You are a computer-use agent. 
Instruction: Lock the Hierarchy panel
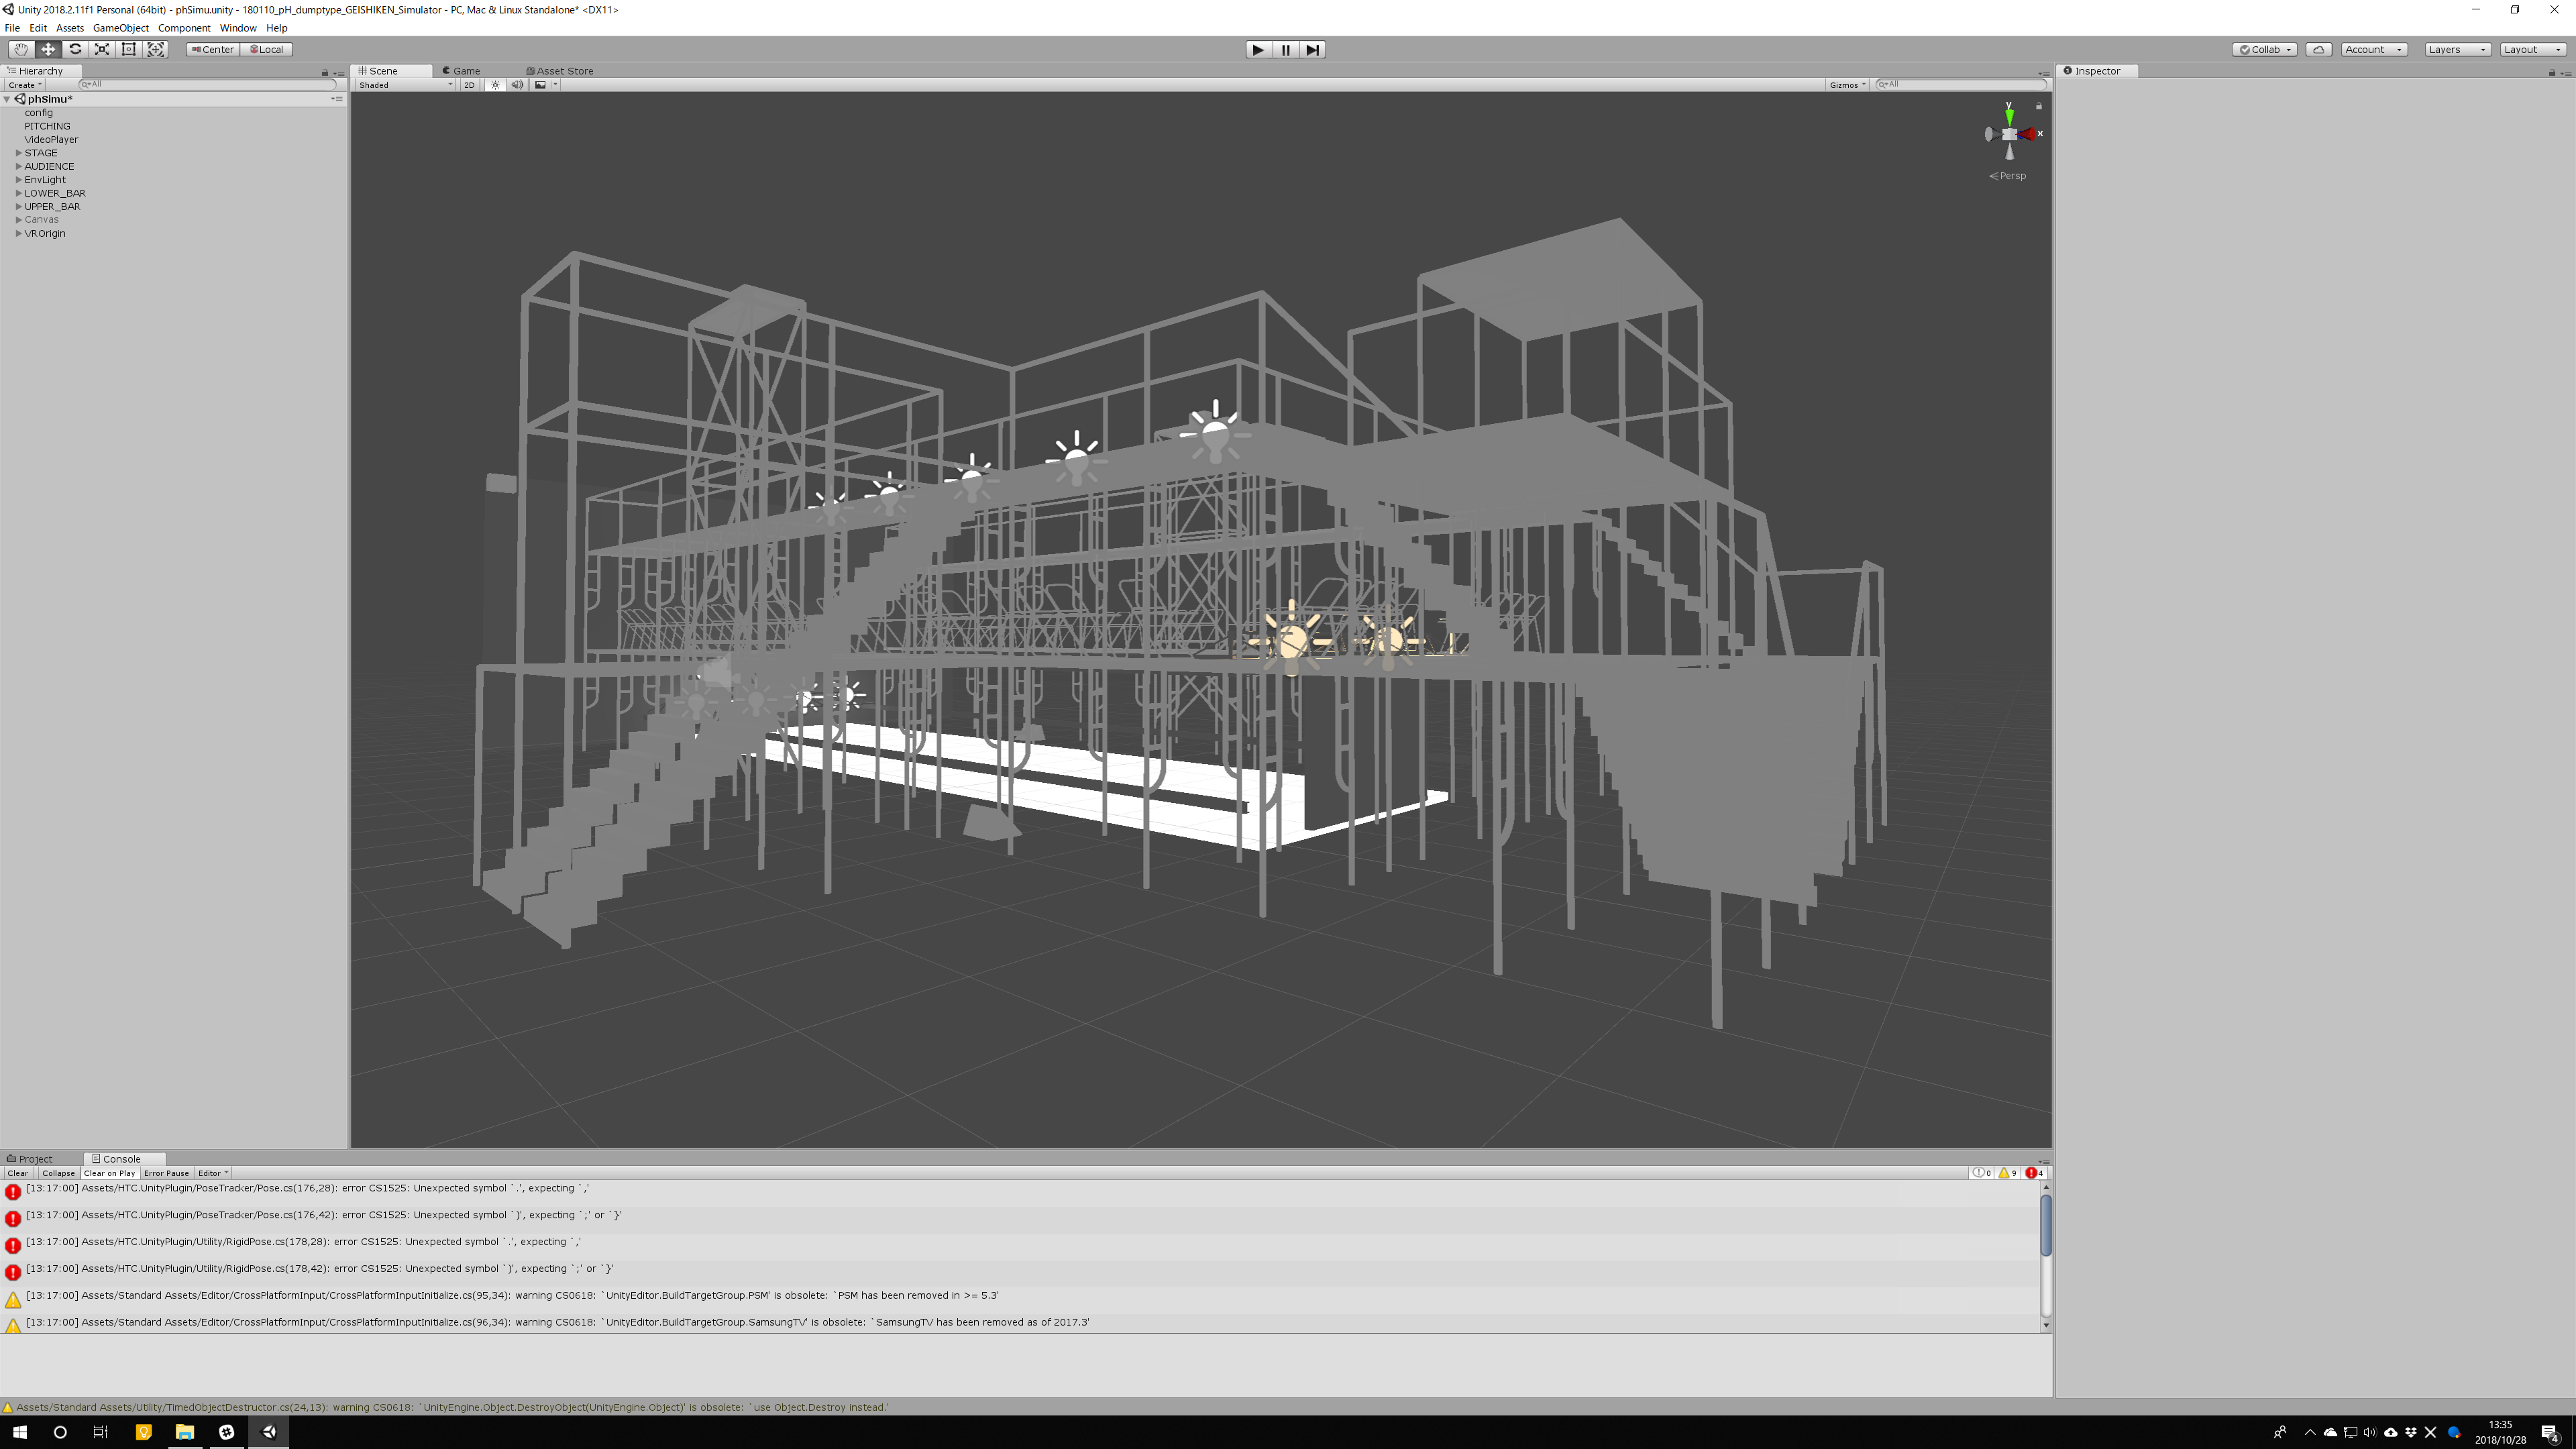click(324, 72)
